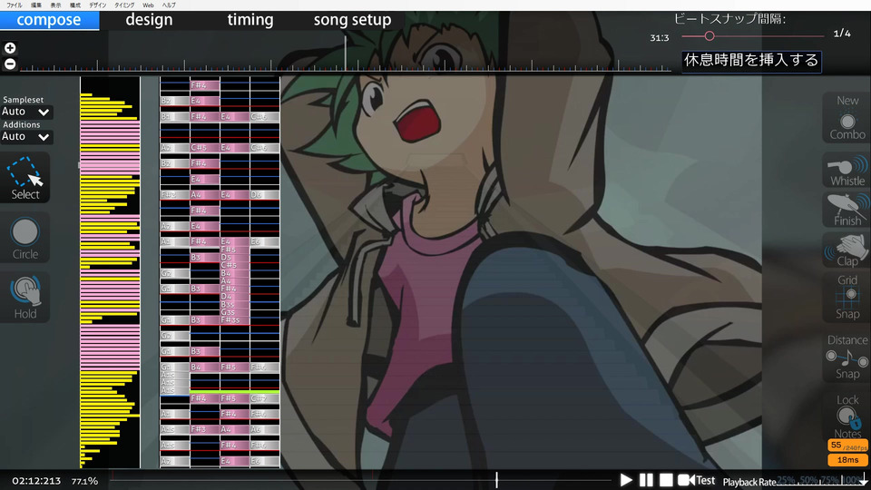
Task: Click the Playback Rate slider
Action: (x=822, y=481)
